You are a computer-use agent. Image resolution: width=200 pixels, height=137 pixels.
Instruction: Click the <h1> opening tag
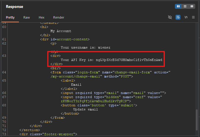pos(44,27)
